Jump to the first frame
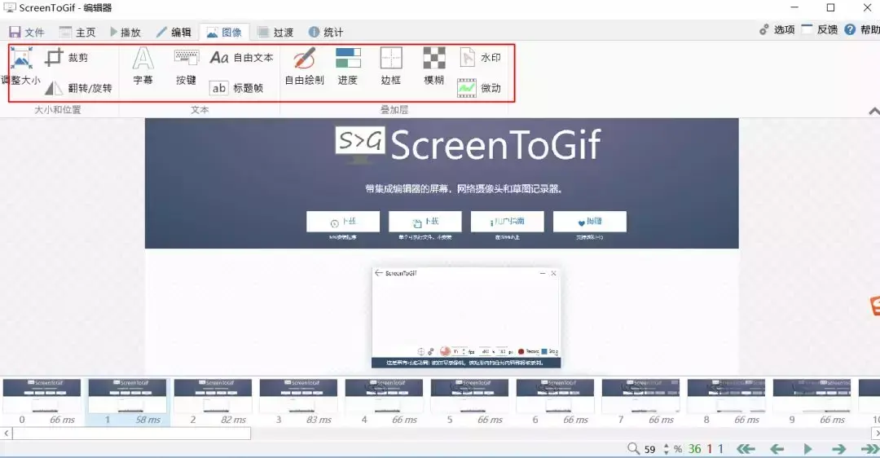The image size is (880, 458). click(746, 449)
